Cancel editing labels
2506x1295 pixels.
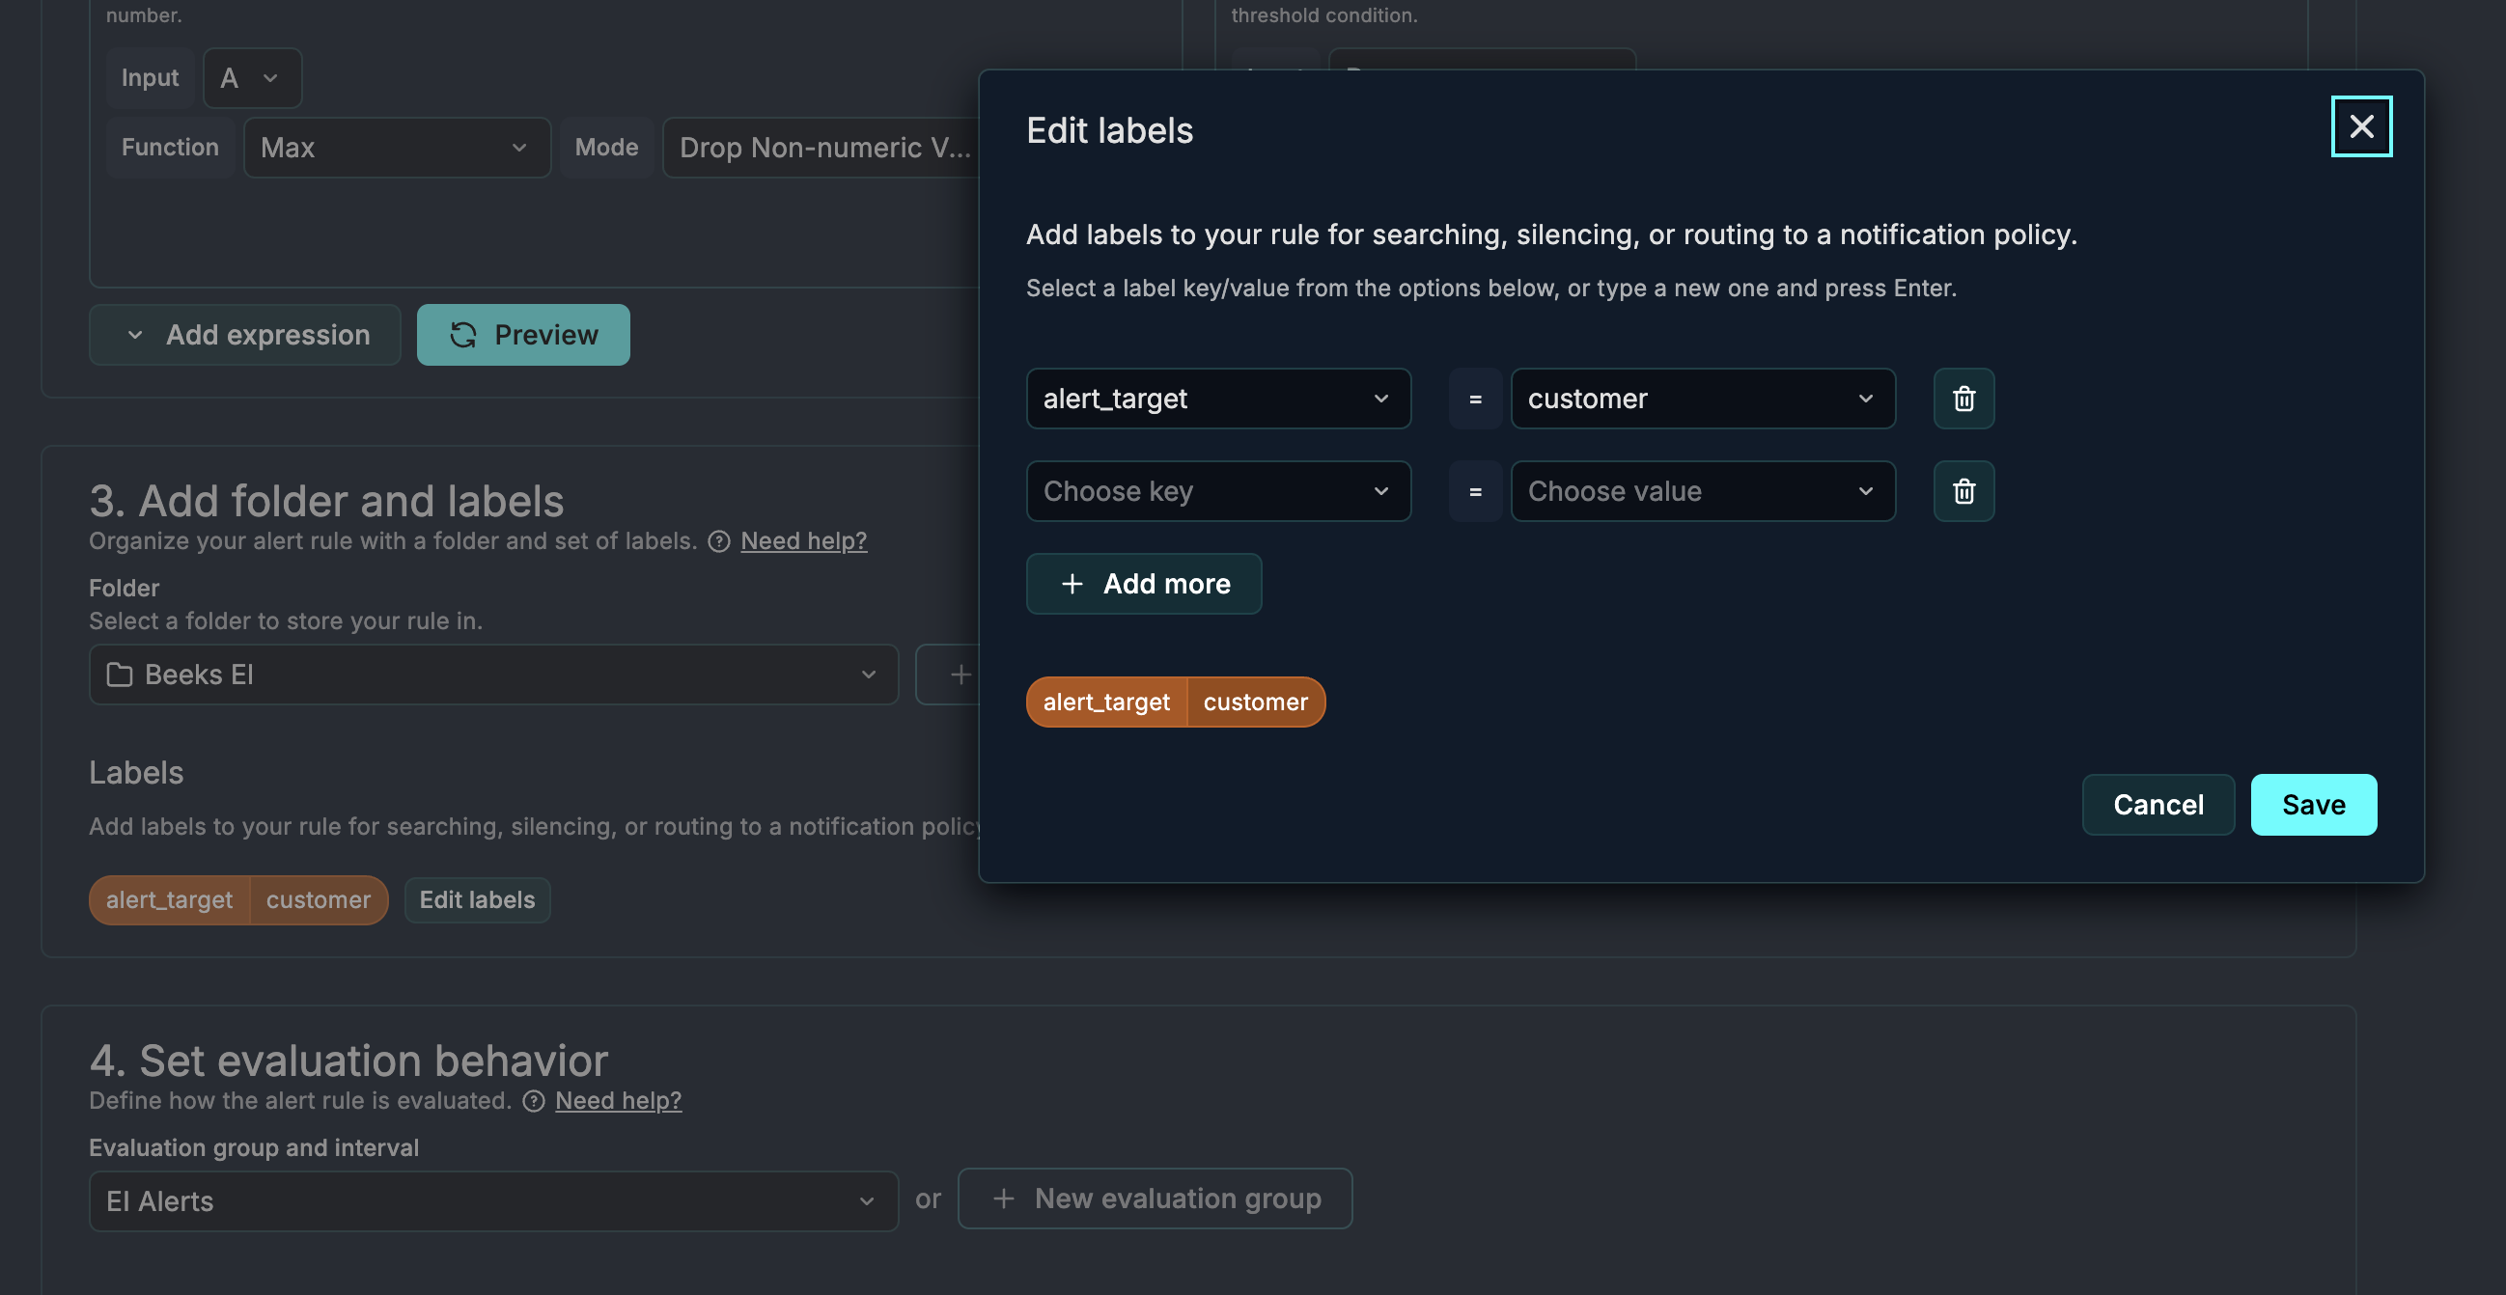[x=2157, y=804]
